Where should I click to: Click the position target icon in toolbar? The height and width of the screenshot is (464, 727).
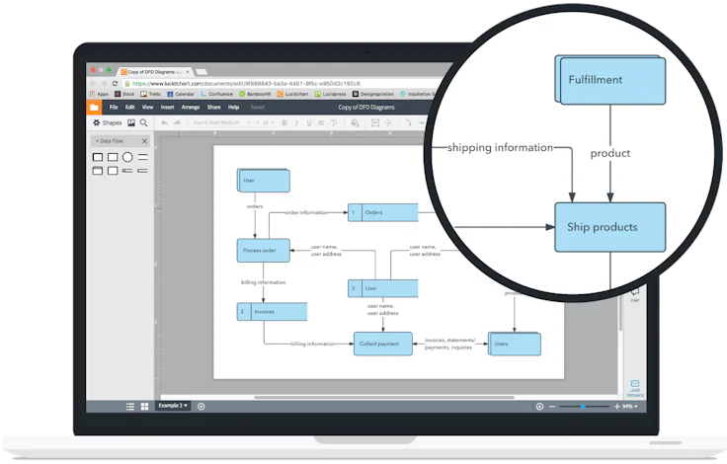pyautogui.click(x=388, y=122)
